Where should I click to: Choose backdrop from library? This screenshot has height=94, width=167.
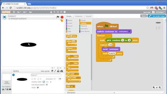pos(3,89)
